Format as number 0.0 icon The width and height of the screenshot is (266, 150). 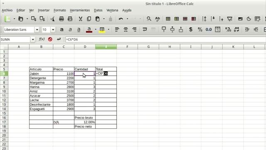tap(209, 30)
